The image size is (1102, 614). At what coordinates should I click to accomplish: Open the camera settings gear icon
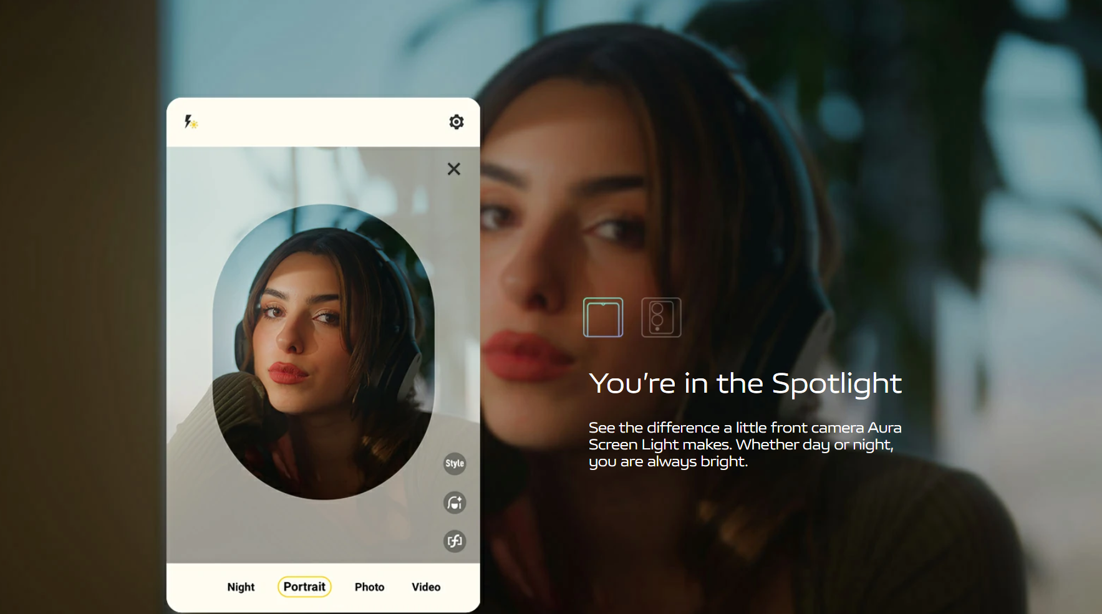pos(457,122)
